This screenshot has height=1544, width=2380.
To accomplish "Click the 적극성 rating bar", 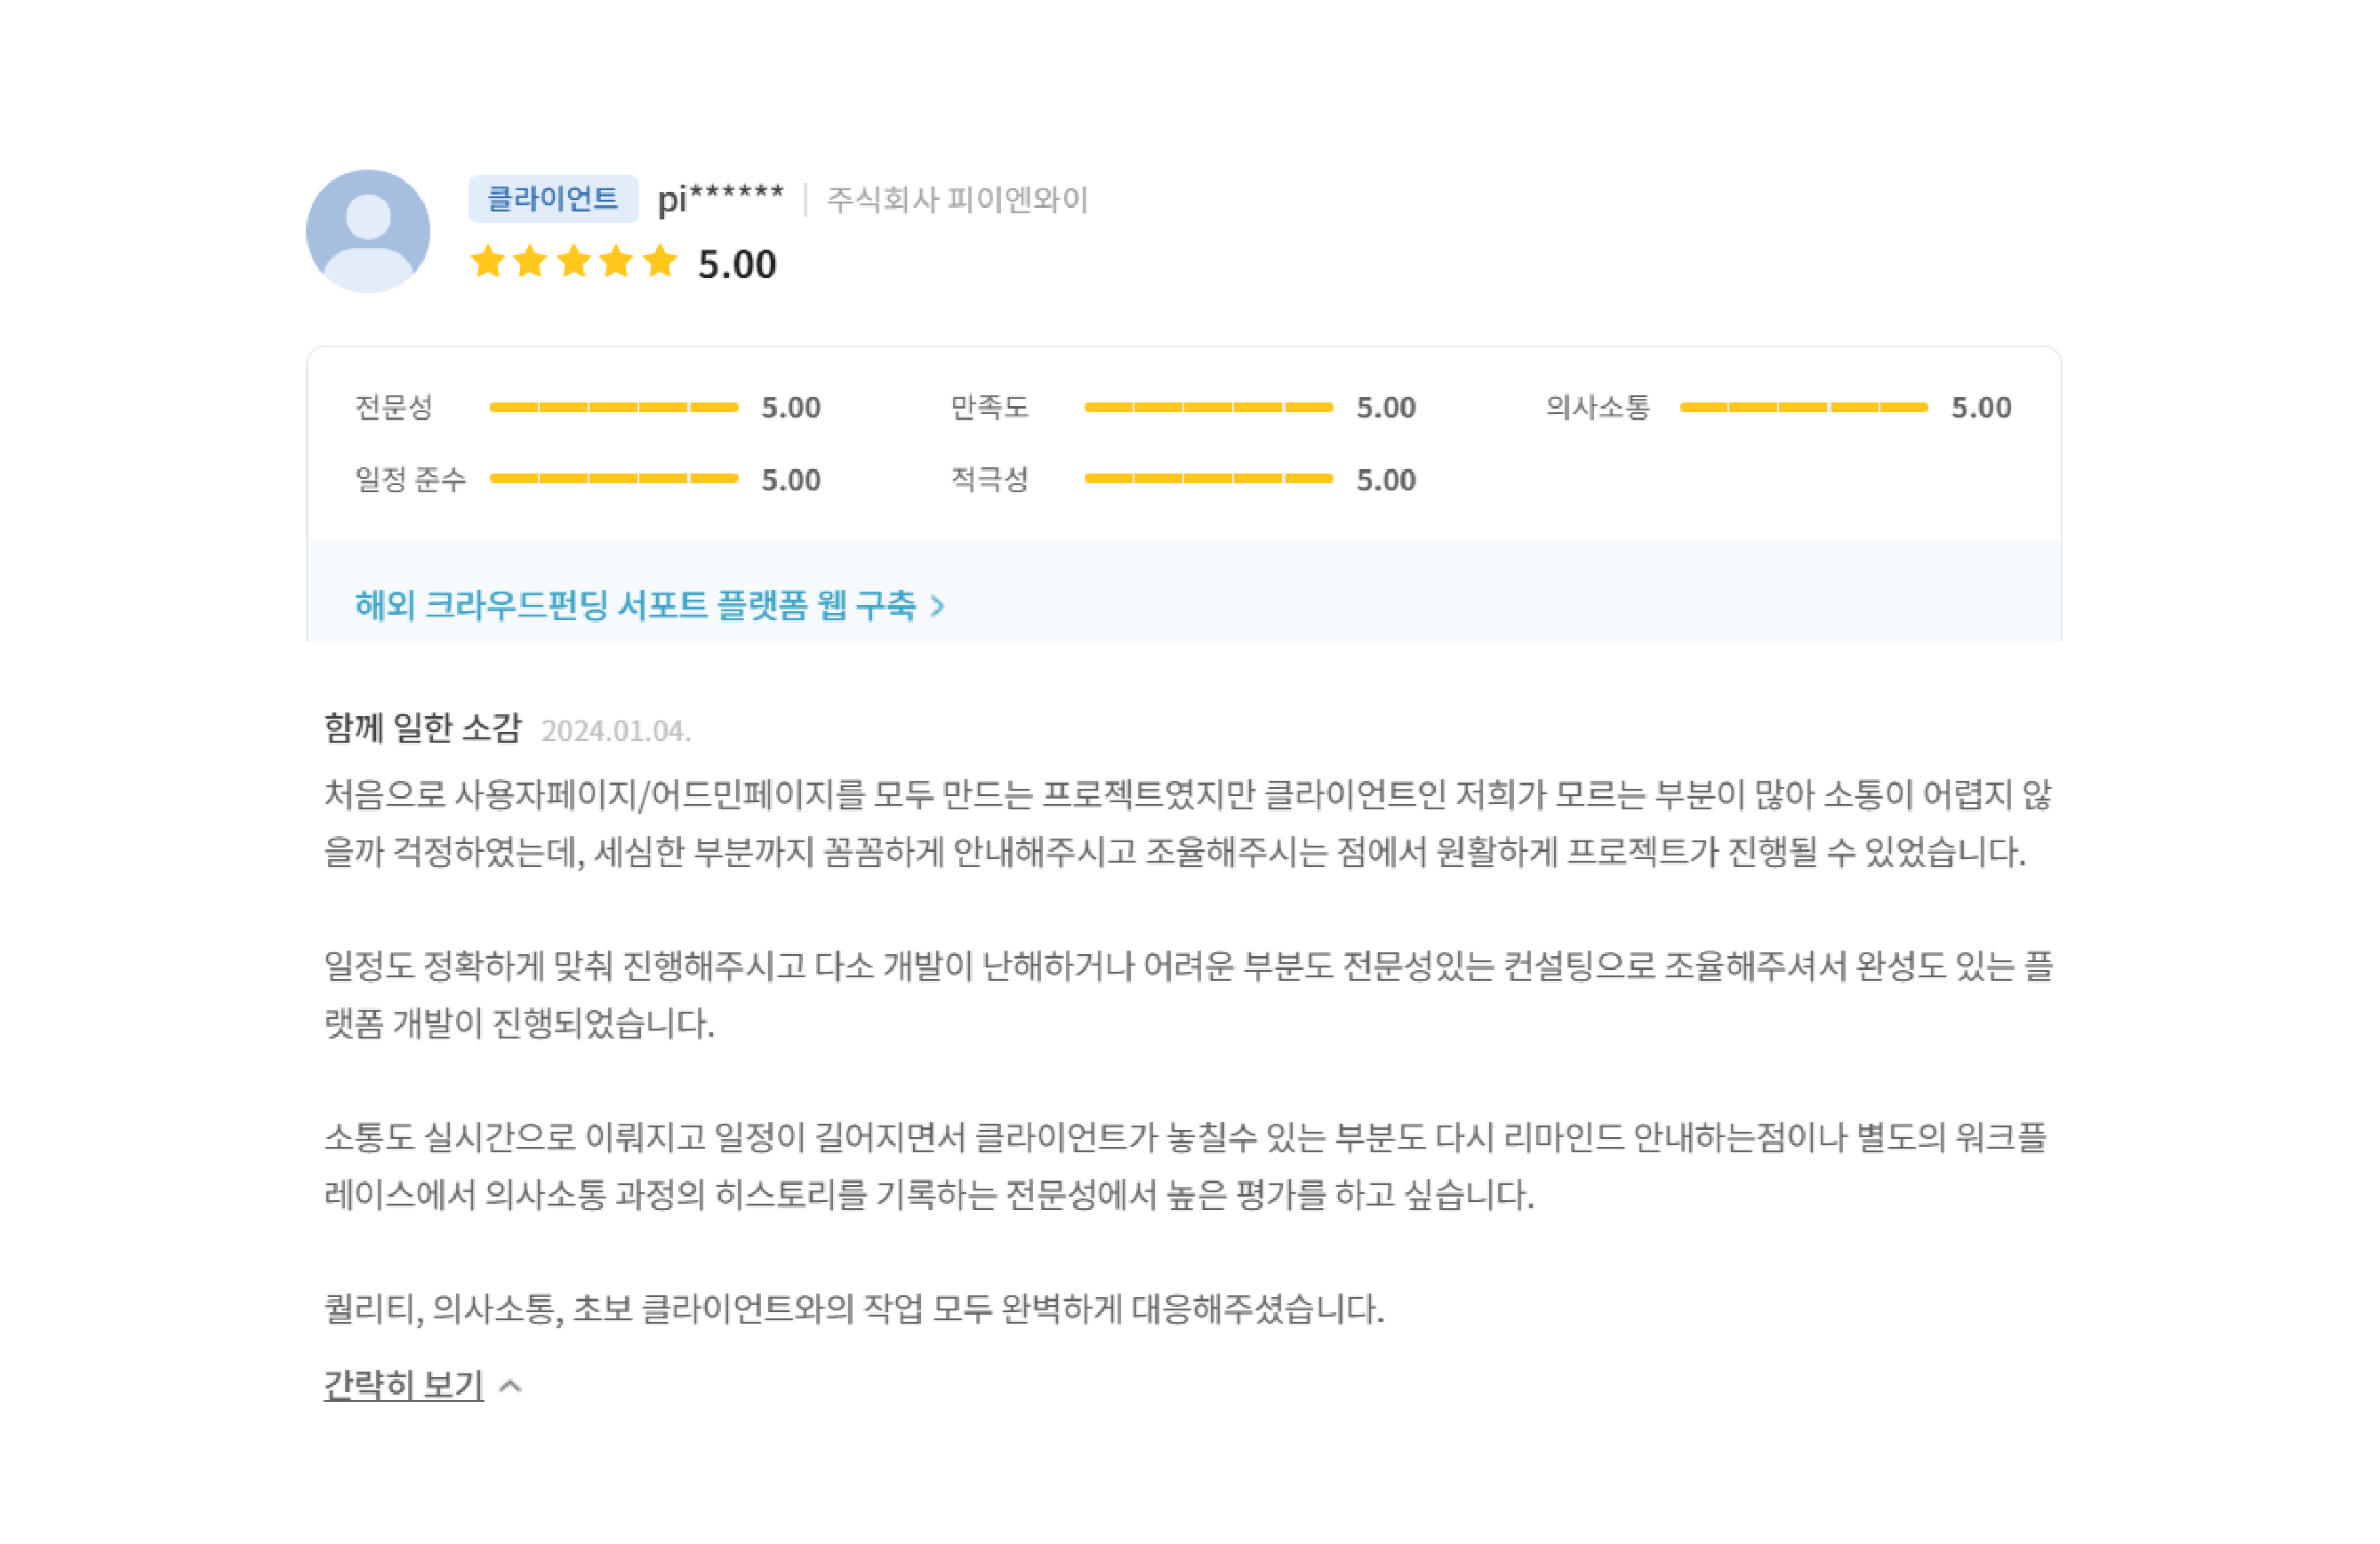I will click(1208, 479).
